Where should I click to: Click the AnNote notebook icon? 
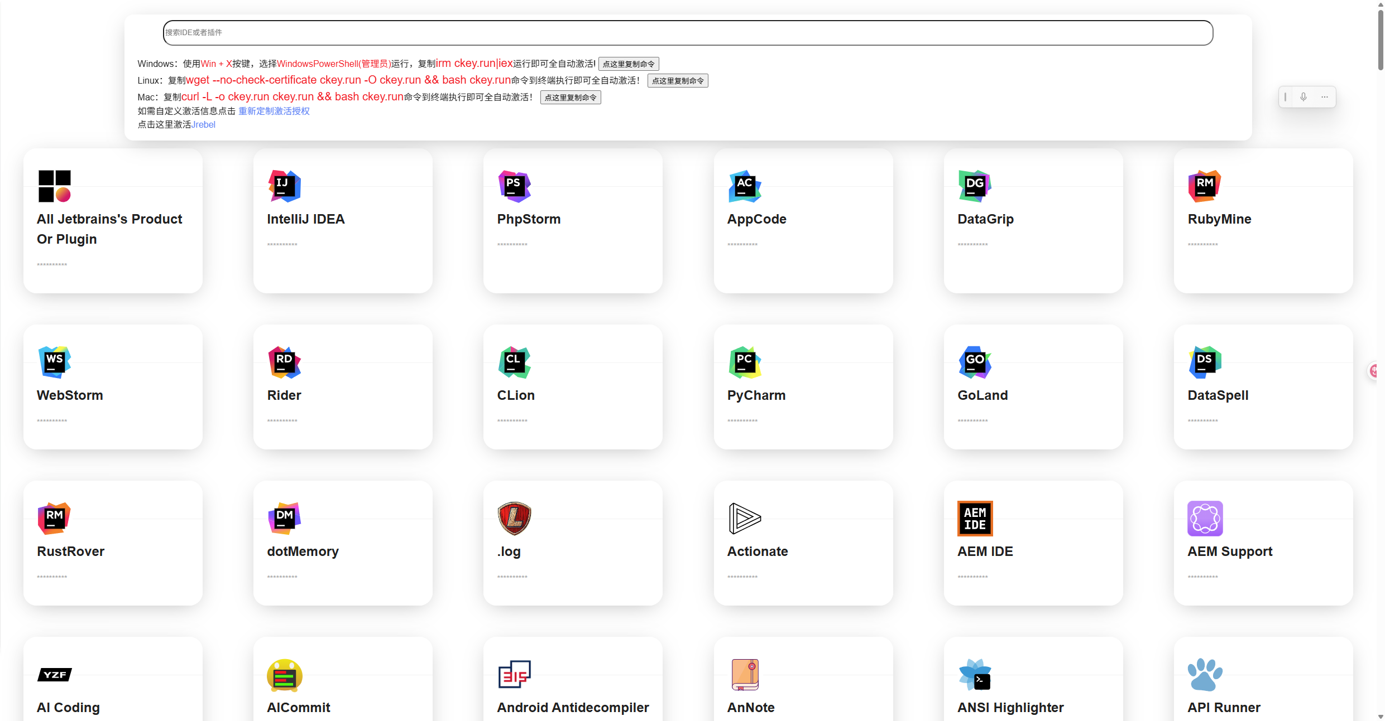pyautogui.click(x=745, y=675)
